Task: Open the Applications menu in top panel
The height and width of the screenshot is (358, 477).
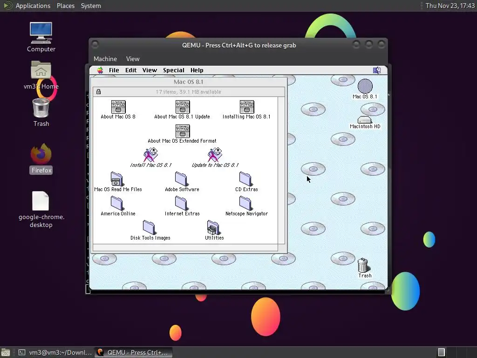Action: (33, 6)
